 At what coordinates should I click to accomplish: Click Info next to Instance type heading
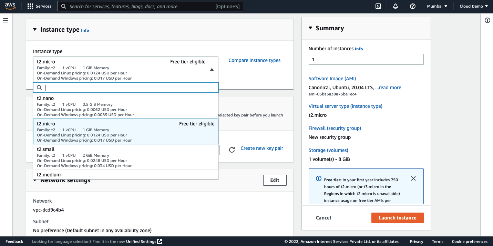pos(85,30)
